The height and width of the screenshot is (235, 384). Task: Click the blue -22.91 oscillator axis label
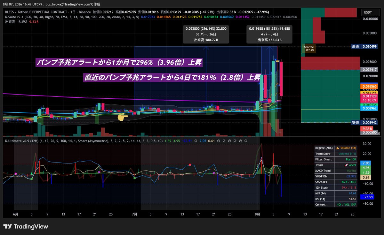tap(368, 197)
